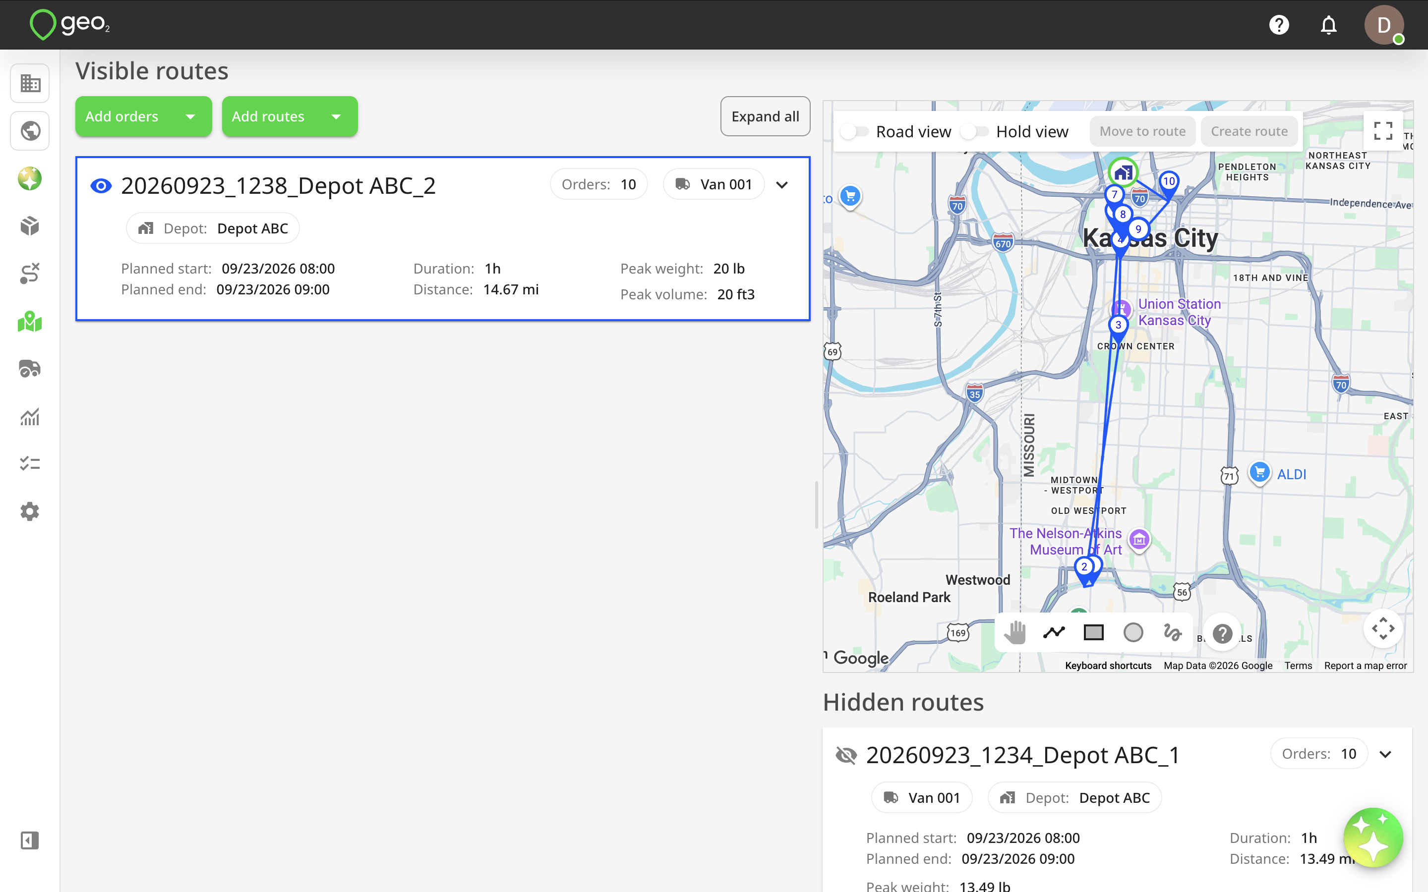
Task: Expand route 20260923_1238_Depot ABC_2 chevron
Action: (782, 185)
